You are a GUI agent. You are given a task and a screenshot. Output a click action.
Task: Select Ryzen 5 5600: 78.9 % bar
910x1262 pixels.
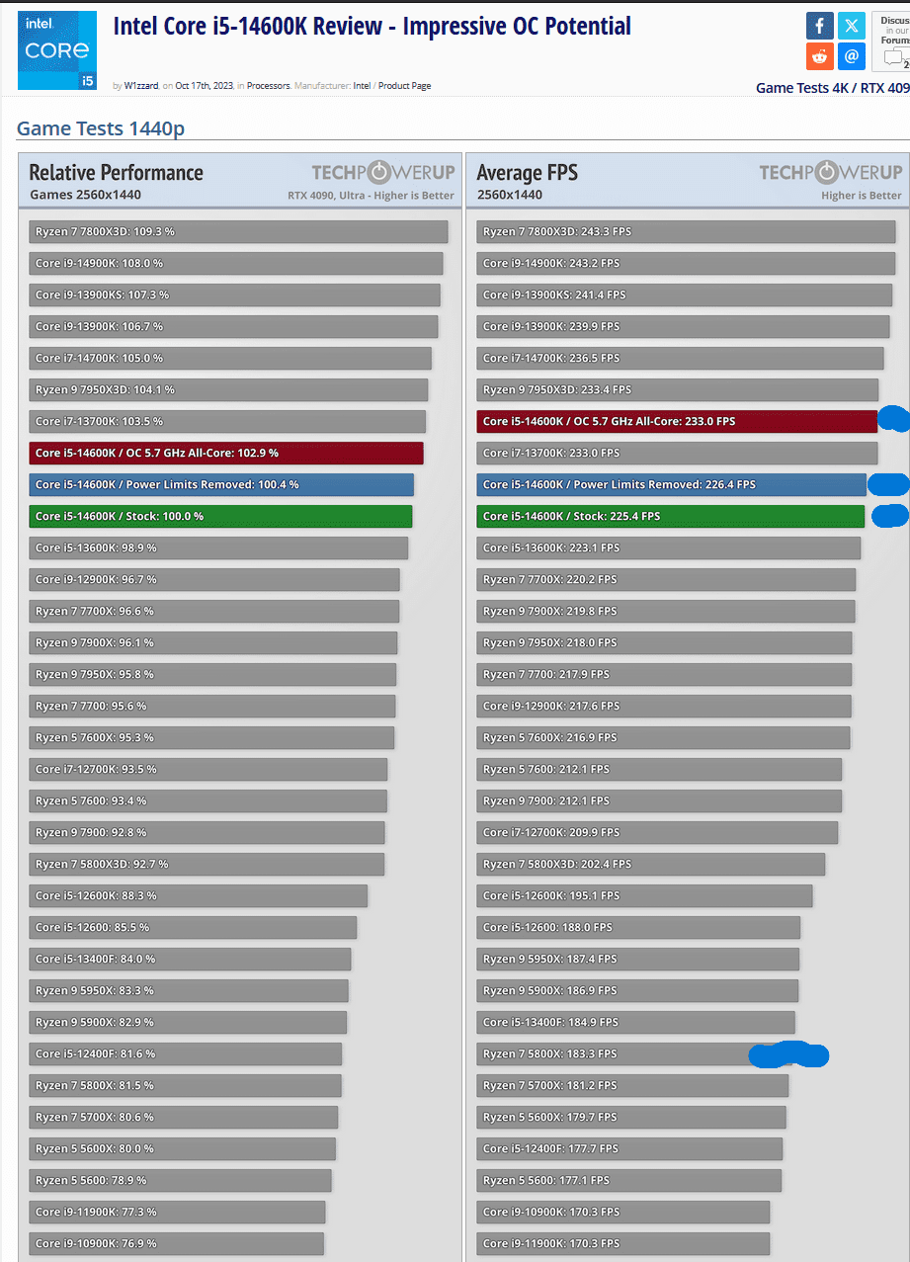point(180,1180)
